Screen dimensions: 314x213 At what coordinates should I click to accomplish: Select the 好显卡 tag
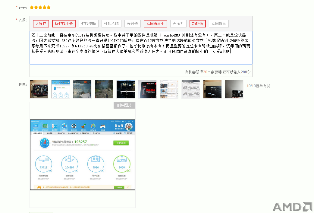point(132,24)
